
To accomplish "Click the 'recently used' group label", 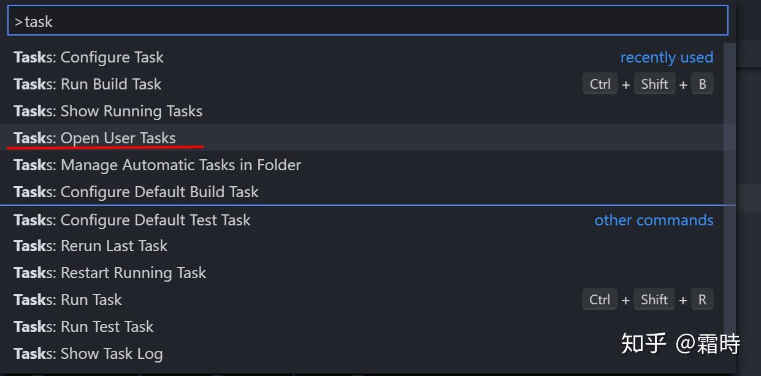I will [x=666, y=57].
